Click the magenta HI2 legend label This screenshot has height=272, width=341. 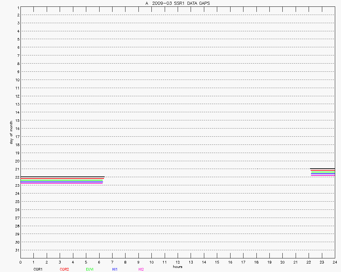point(141,269)
